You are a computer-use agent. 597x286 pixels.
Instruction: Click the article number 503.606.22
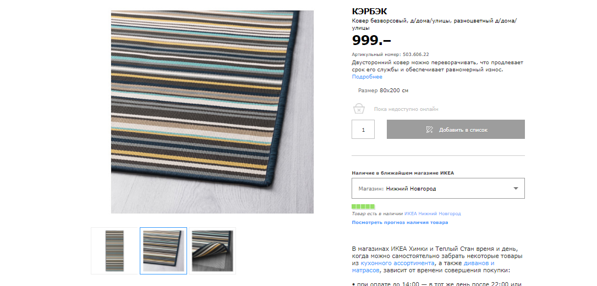tap(416, 55)
